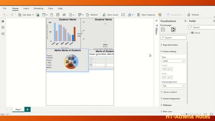
Task: Click the Quick measure icon
Action: click(x=160, y=15)
